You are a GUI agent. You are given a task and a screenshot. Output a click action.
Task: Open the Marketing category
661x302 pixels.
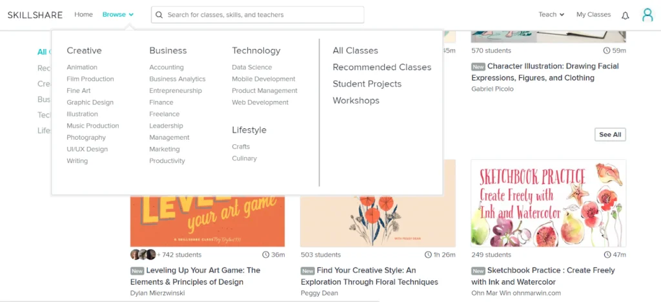click(165, 149)
